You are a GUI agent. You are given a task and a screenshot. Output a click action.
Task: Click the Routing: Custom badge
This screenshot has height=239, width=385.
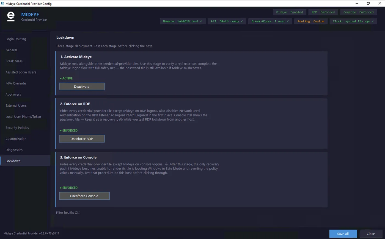tap(311, 21)
